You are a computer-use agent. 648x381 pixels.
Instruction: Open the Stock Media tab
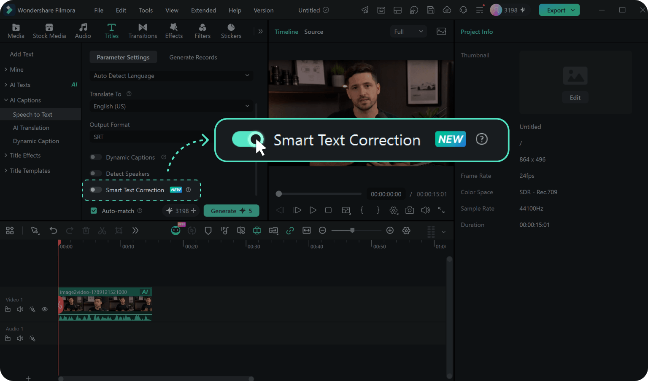coord(49,31)
